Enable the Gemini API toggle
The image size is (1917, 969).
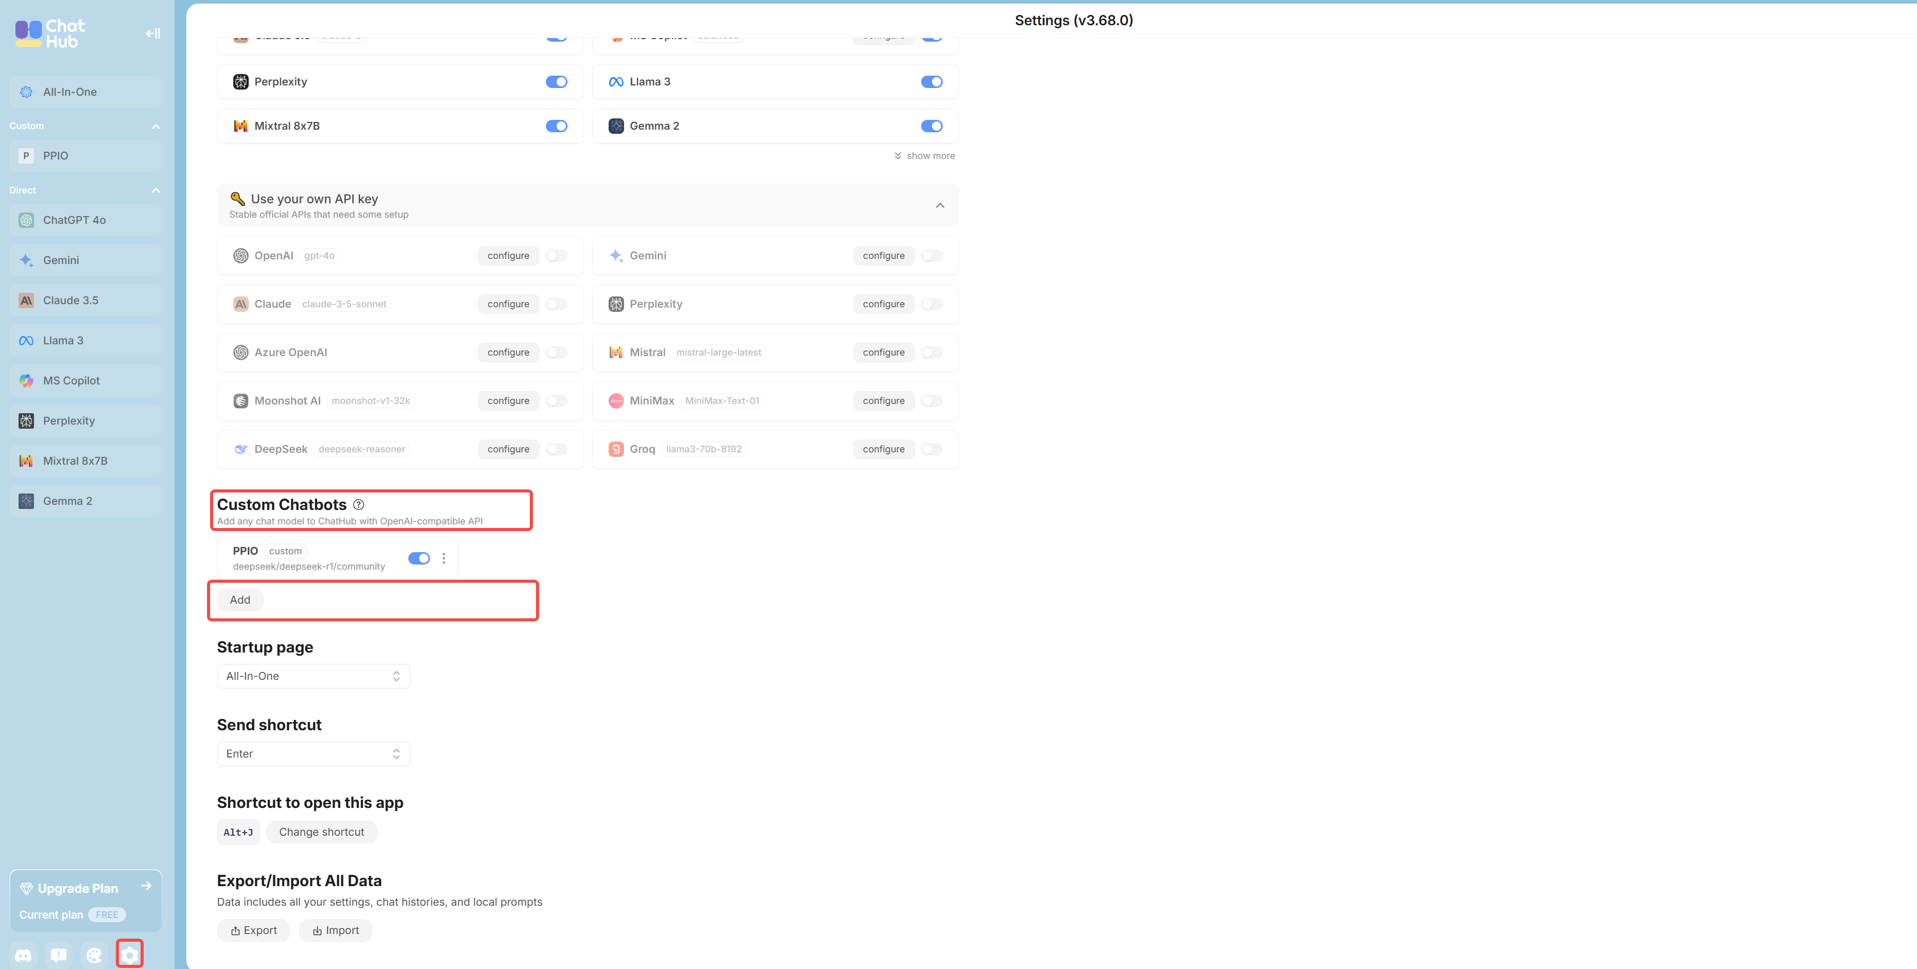[x=931, y=256]
